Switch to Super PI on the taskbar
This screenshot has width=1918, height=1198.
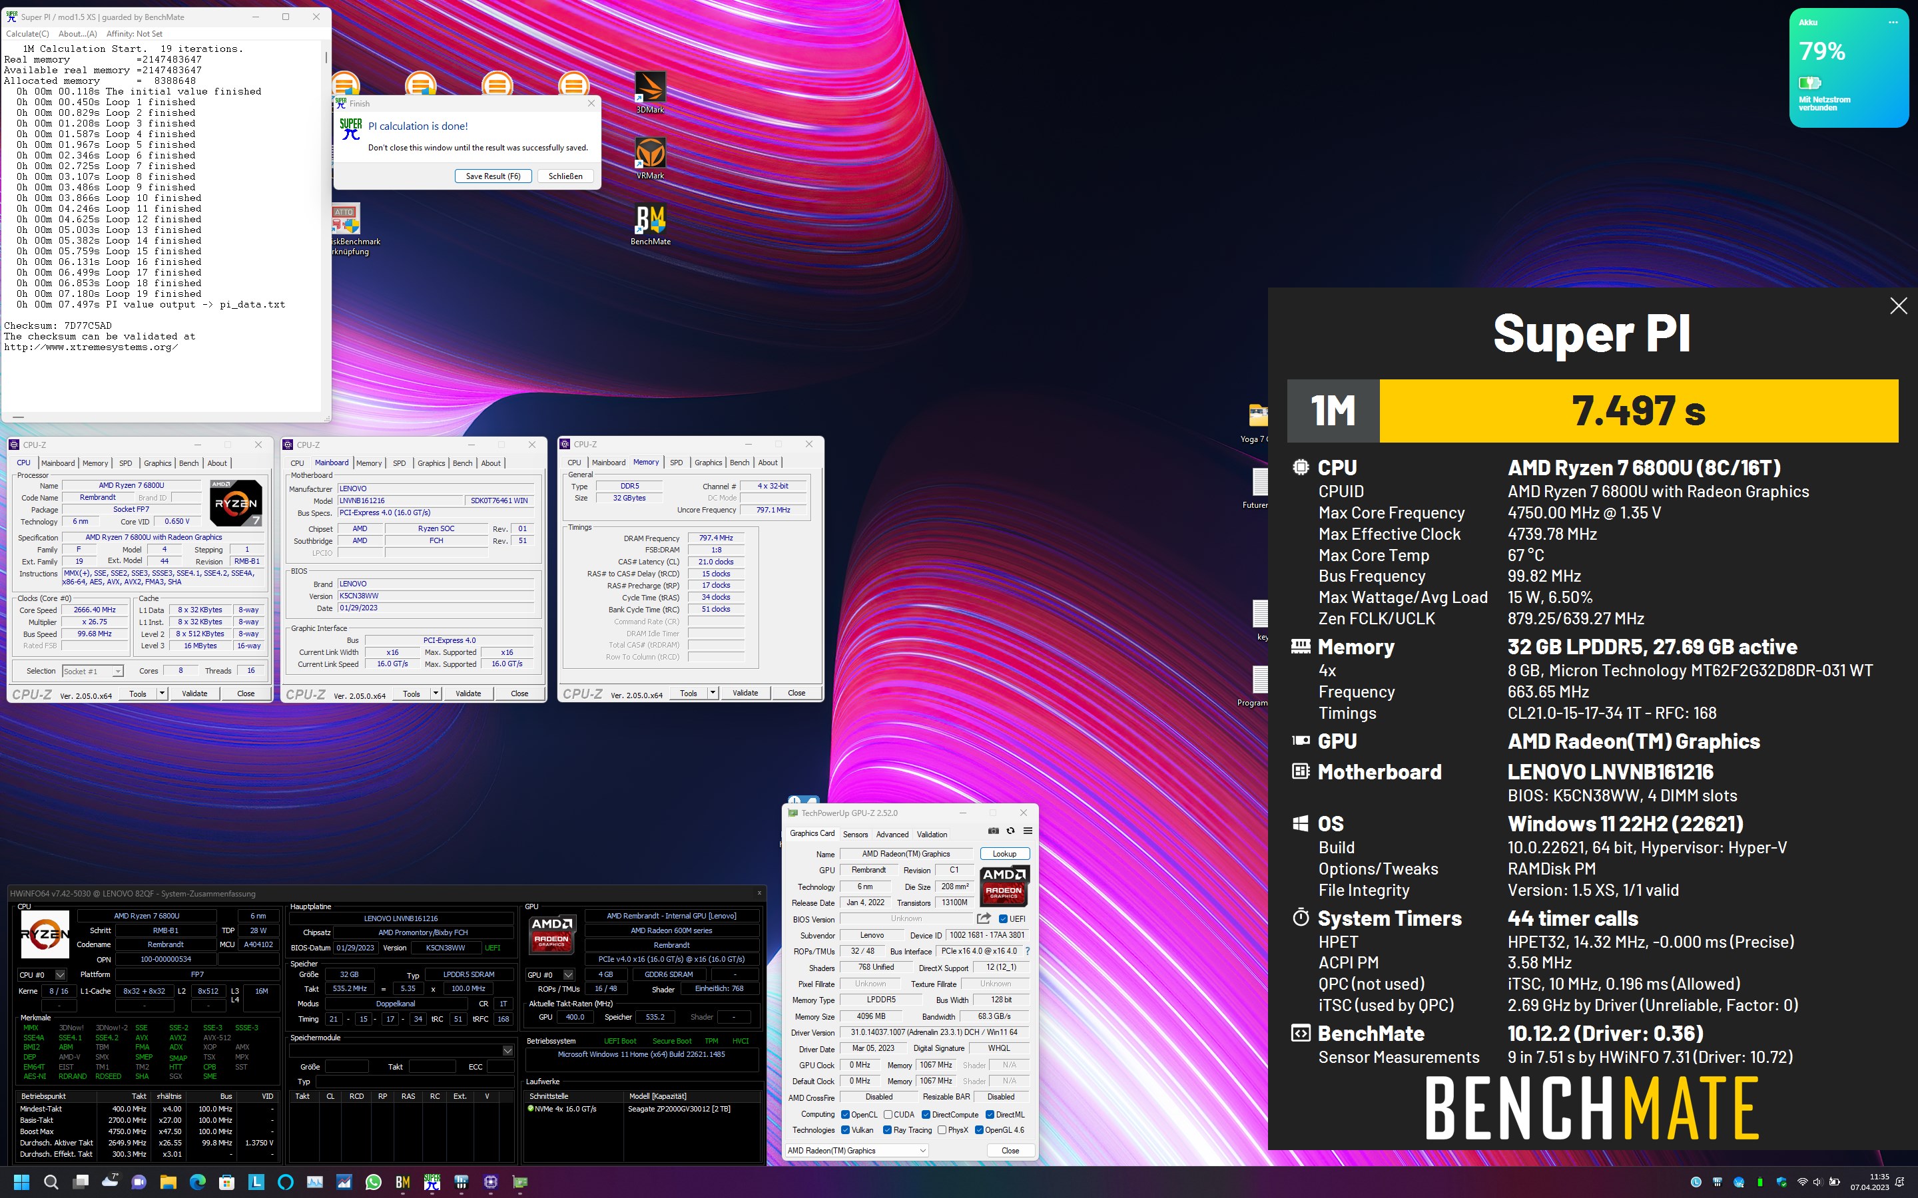pos(432,1182)
